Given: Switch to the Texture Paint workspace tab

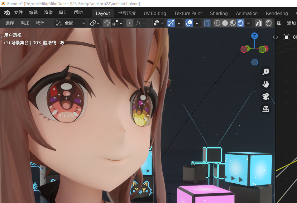Looking at the screenshot, I should click(x=188, y=13).
